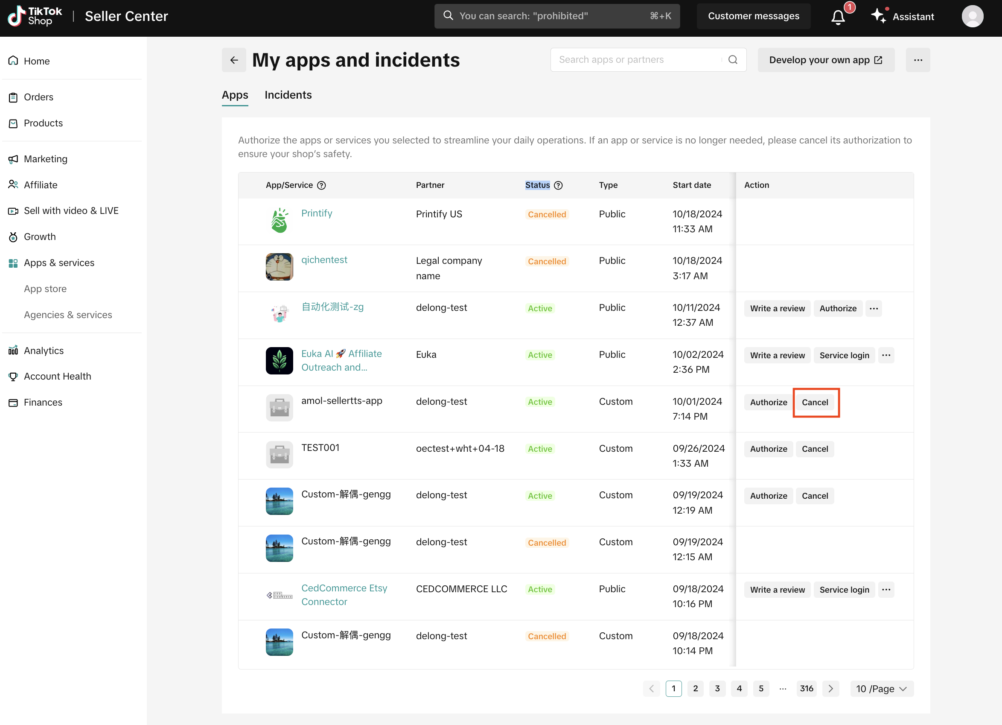Click the notification bell icon
The height and width of the screenshot is (725, 1002).
838,17
